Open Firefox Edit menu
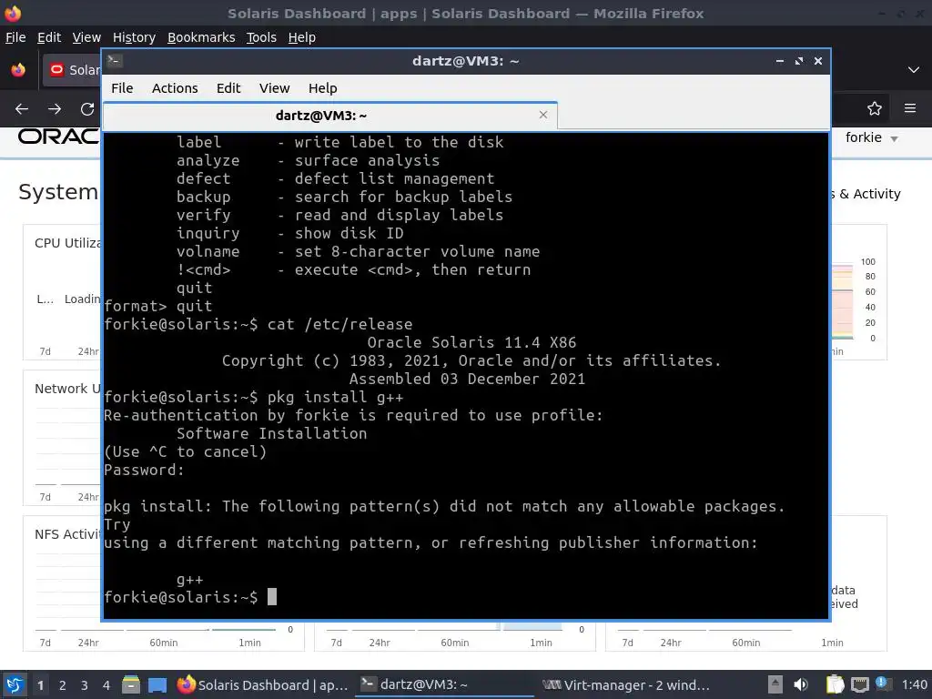The image size is (932, 699). tap(49, 37)
